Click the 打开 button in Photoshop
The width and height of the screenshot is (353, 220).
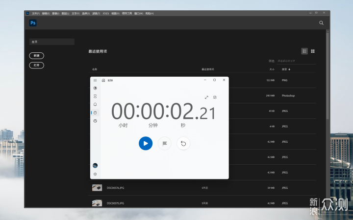point(36,66)
